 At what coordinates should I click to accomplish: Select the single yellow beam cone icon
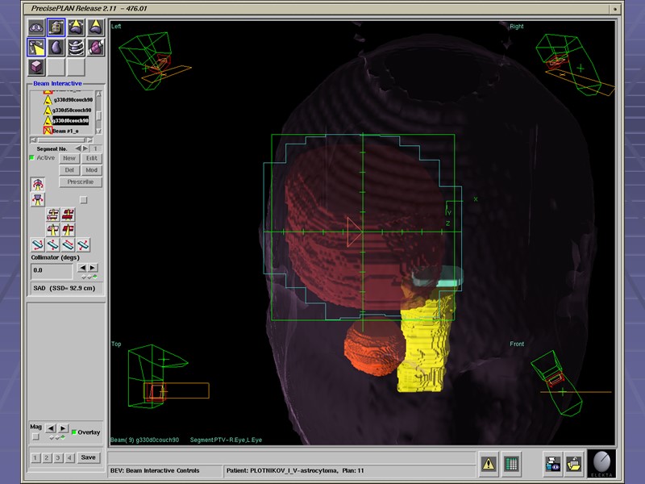pos(95,27)
